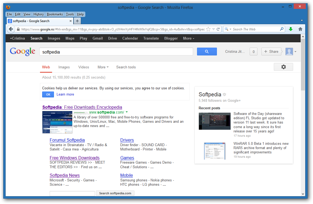The image size is (313, 204).
Task: Click the search bar magnifier glass icon
Action: point(282,29)
